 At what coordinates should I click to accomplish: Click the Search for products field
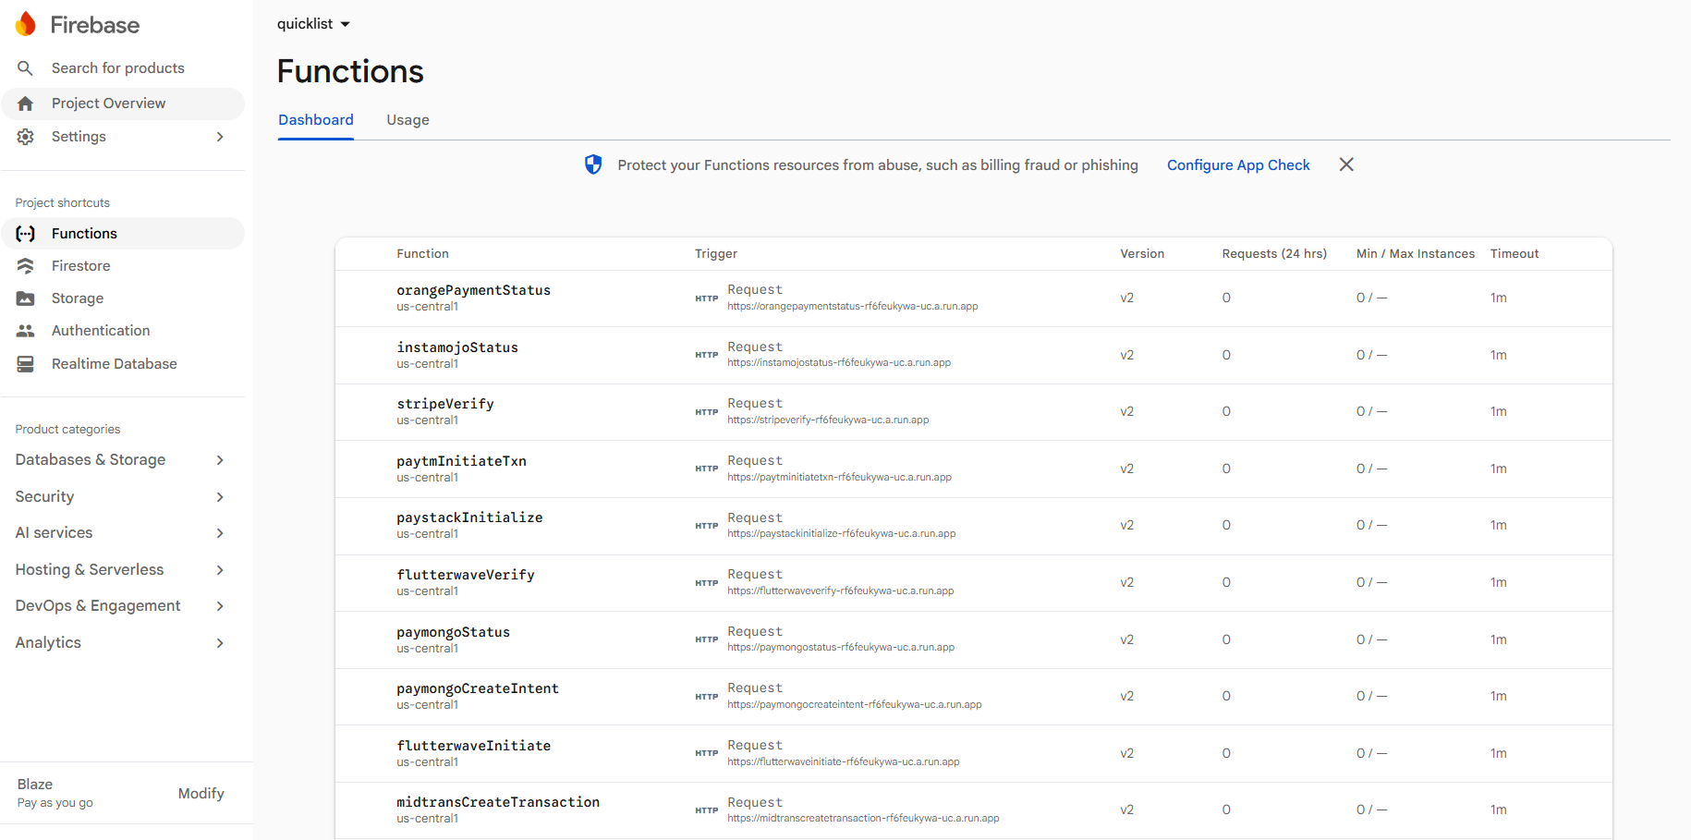(x=118, y=68)
